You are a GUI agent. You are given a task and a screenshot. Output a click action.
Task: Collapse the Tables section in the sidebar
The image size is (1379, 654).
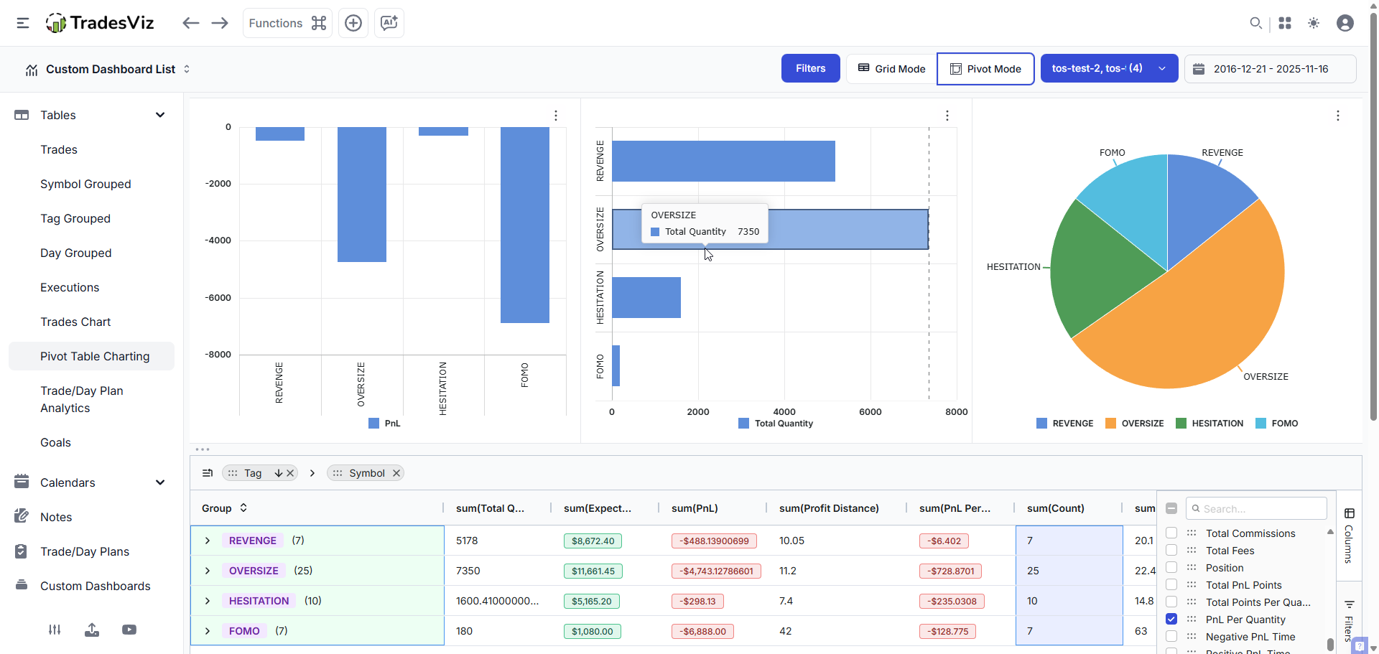pos(160,115)
